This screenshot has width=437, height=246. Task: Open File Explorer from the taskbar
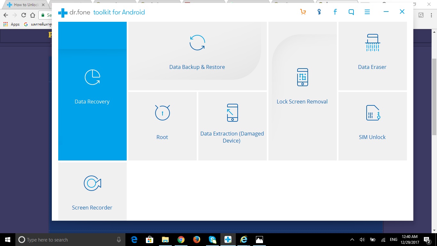pyautogui.click(x=165, y=240)
